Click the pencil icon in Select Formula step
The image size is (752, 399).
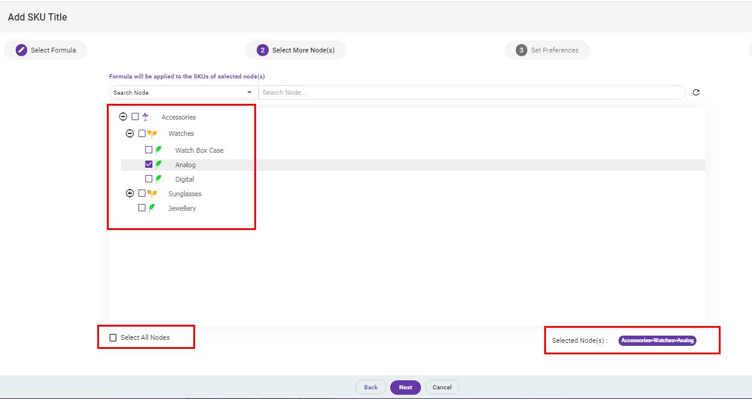pos(21,50)
